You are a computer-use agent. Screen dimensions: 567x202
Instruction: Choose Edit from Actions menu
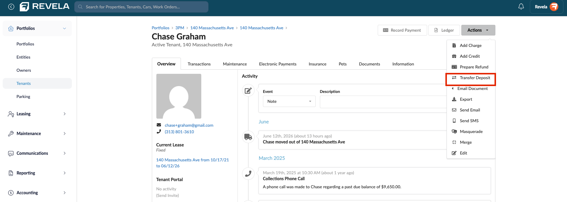click(x=471, y=153)
